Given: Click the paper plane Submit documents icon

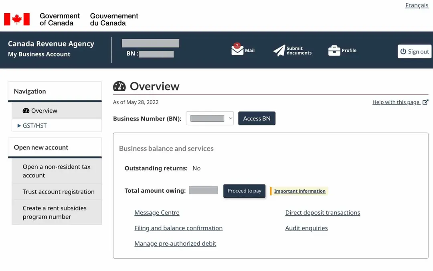Looking at the screenshot, I should coord(279,50).
